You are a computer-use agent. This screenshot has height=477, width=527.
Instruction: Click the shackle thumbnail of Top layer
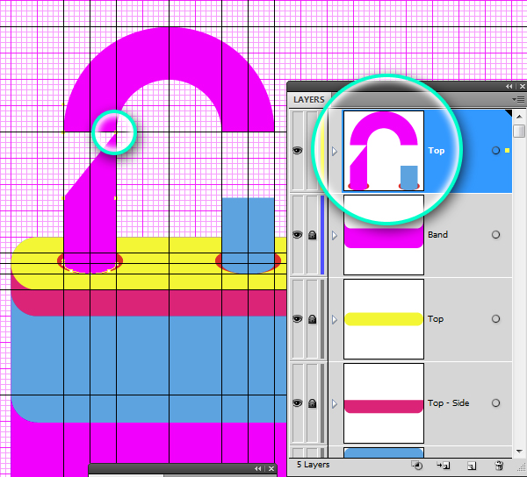tap(384, 151)
